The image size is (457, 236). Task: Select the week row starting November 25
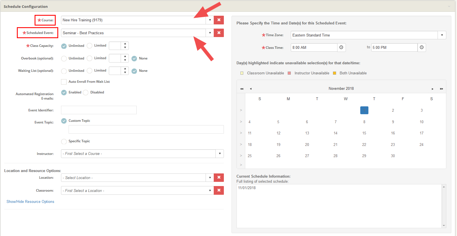tap(241, 156)
